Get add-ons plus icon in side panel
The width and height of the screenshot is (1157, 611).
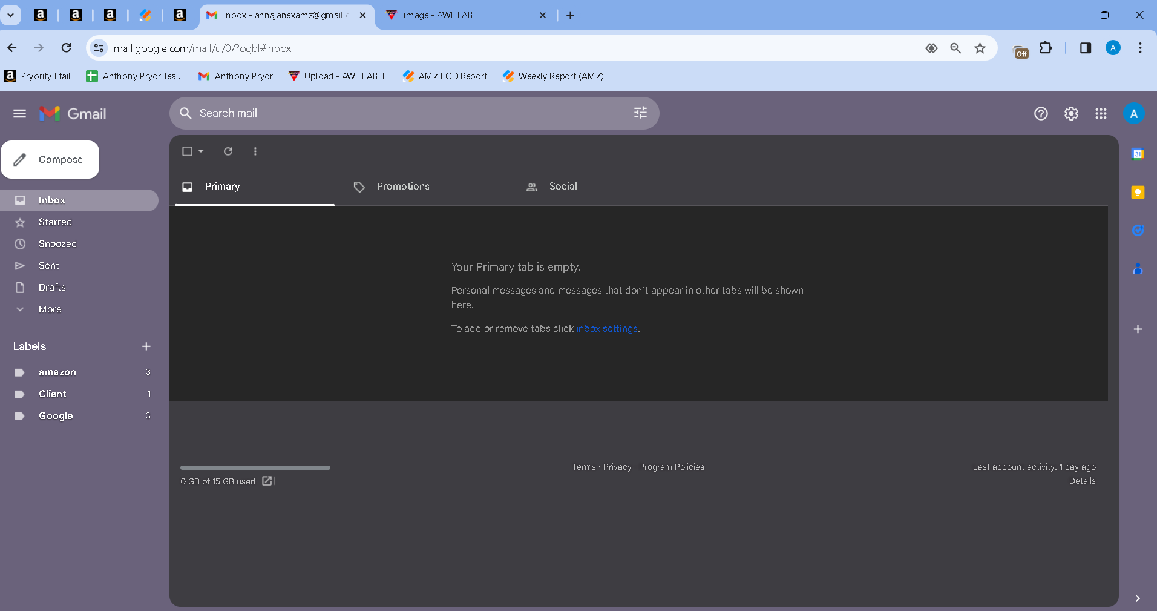[1138, 329]
